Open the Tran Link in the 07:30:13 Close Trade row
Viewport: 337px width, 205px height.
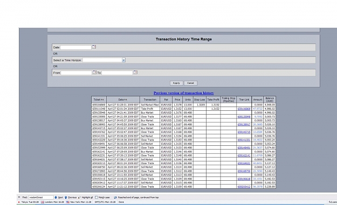[244, 155]
